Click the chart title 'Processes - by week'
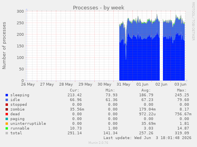The height and width of the screenshot is (147, 197). 99,8
